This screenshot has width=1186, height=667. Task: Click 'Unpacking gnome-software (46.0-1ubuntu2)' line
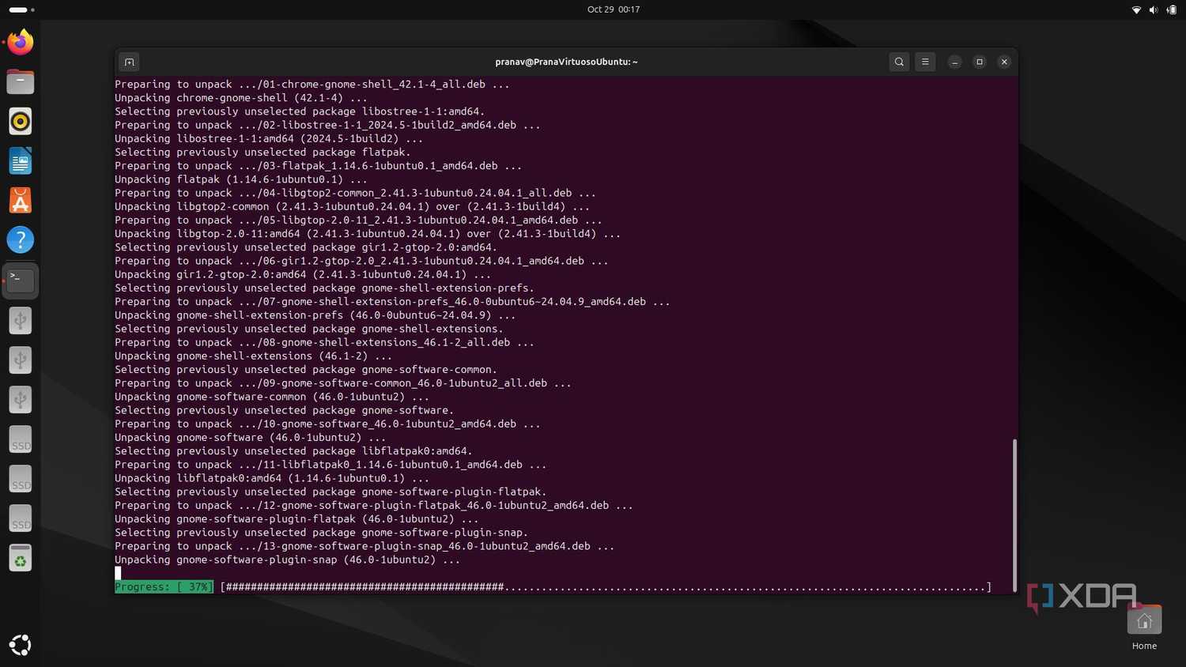coord(251,437)
